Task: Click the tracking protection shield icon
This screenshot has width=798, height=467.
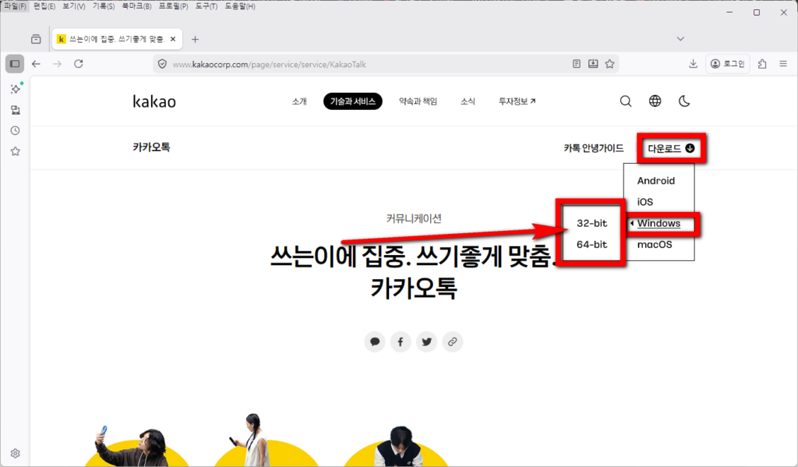Action: (162, 64)
